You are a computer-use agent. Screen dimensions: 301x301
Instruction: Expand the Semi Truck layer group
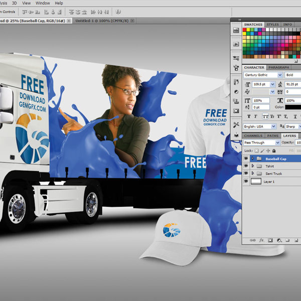tap(253, 174)
